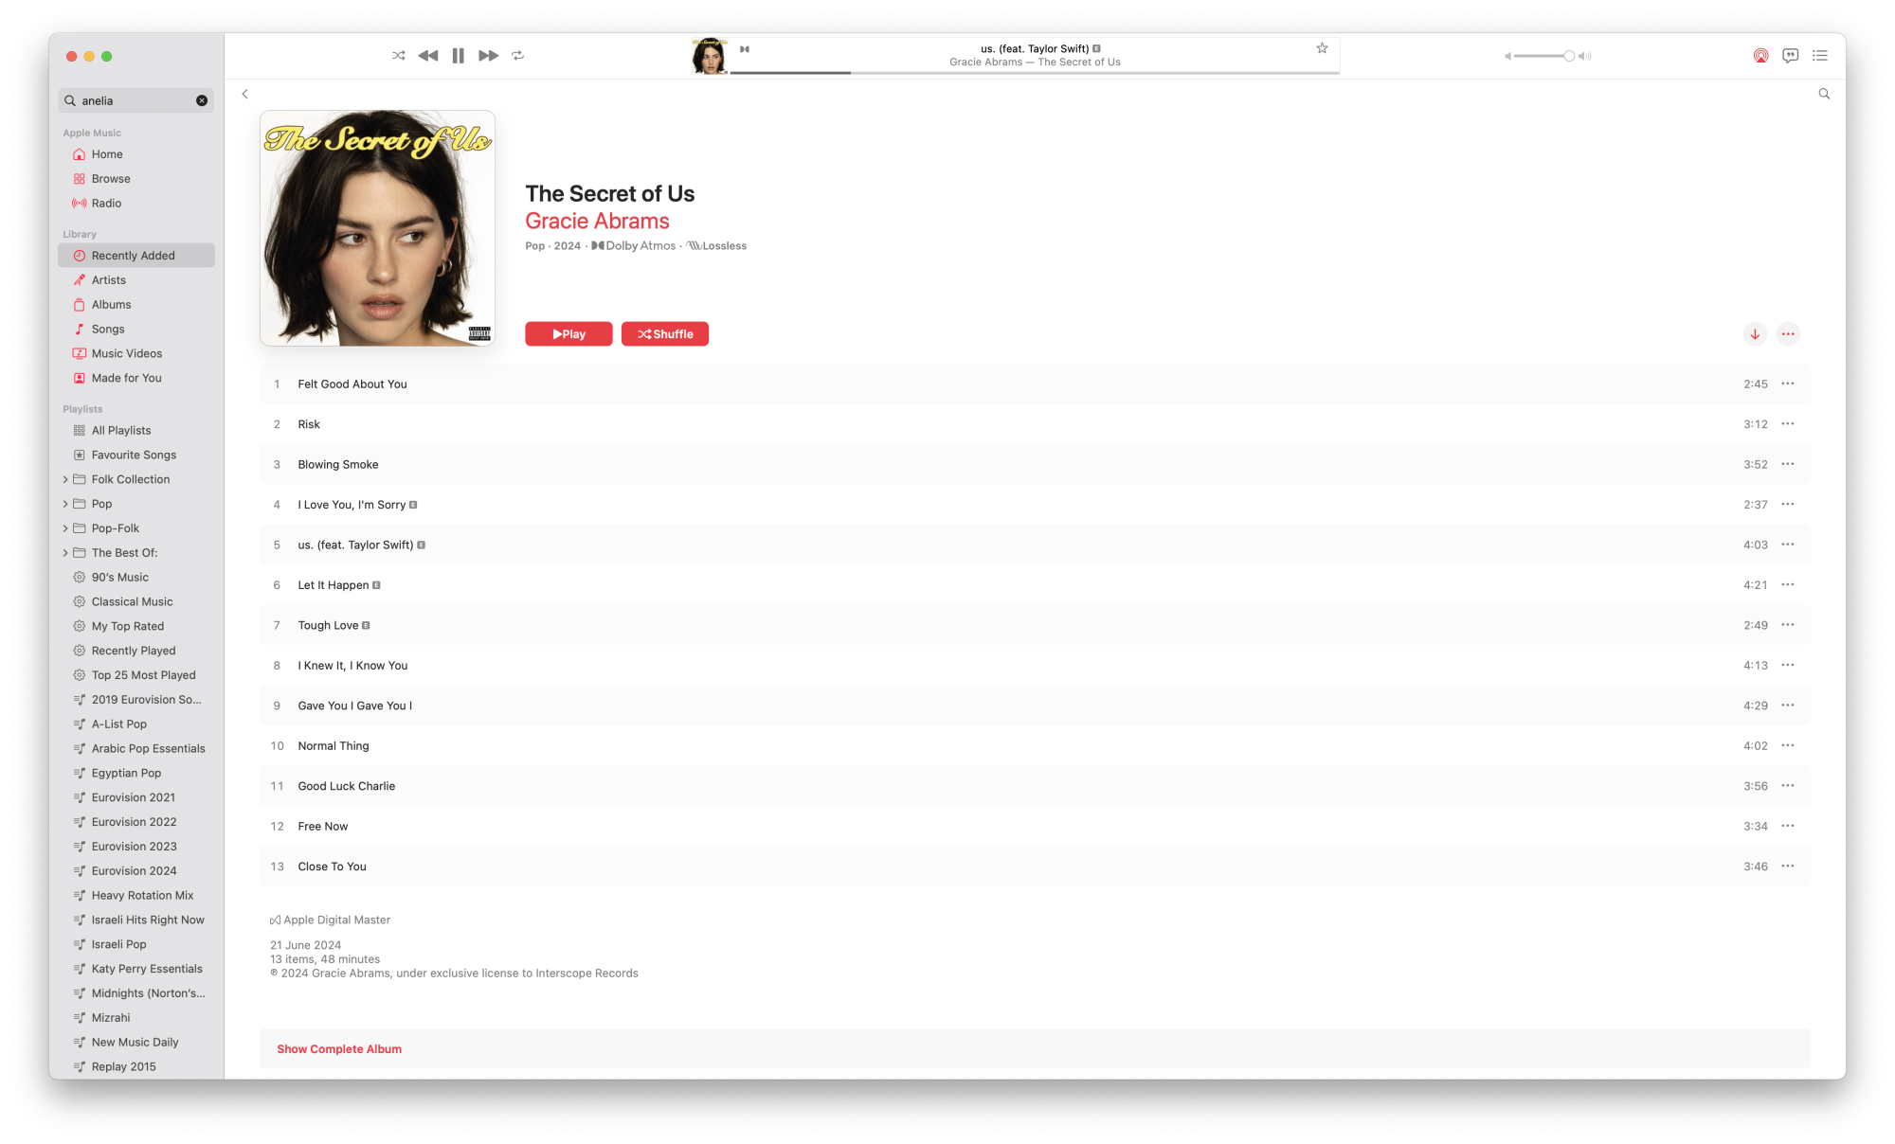Select track Let It Happen
Image resolution: width=1895 pixels, height=1144 pixels.
tap(1035, 585)
